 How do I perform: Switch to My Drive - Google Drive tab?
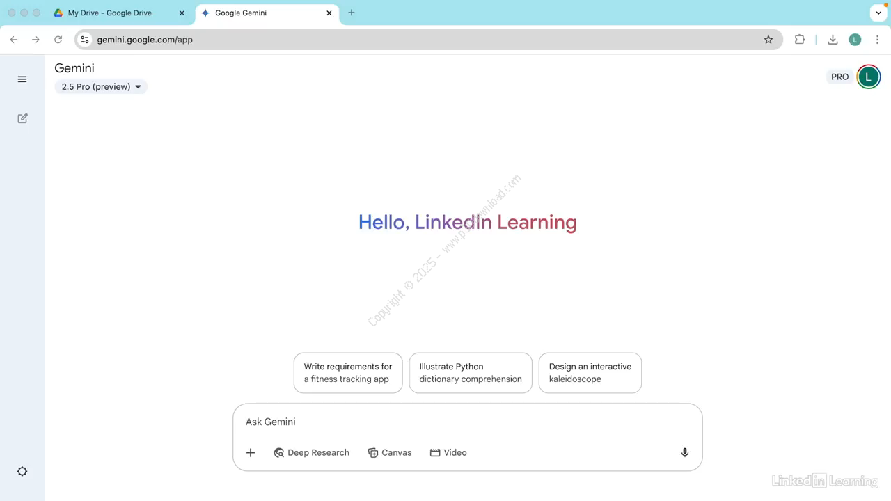tap(120, 13)
